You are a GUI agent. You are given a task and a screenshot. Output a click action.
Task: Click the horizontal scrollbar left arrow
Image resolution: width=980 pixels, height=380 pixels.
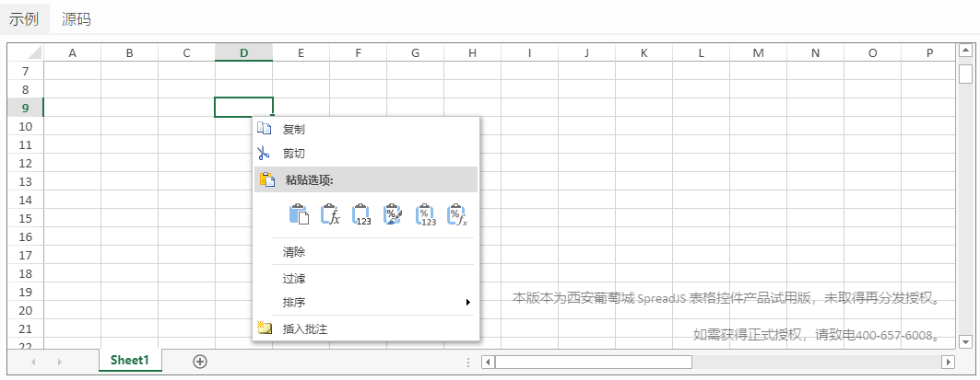click(x=488, y=362)
